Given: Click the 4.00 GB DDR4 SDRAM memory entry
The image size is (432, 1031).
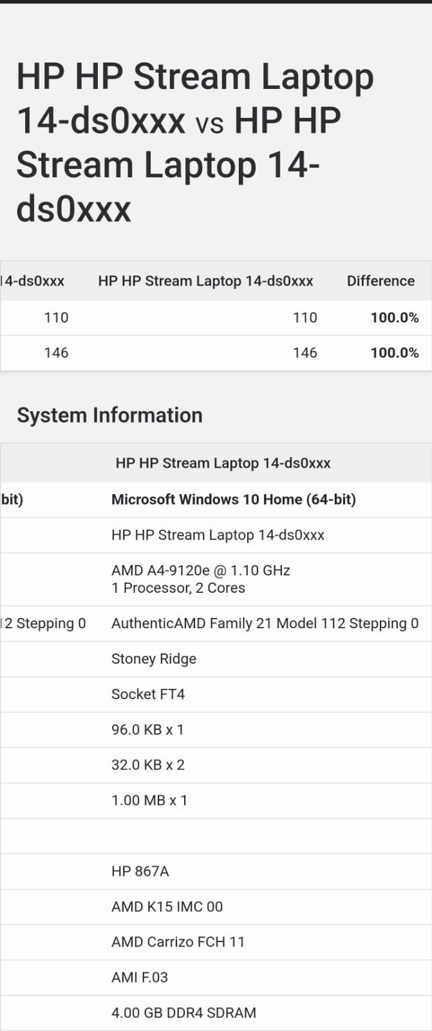Looking at the screenshot, I should 183,1013.
